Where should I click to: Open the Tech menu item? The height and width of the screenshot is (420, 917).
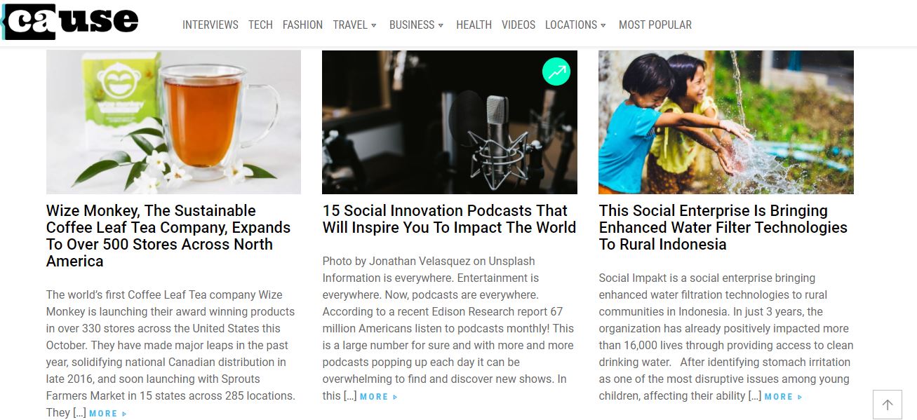pos(260,25)
